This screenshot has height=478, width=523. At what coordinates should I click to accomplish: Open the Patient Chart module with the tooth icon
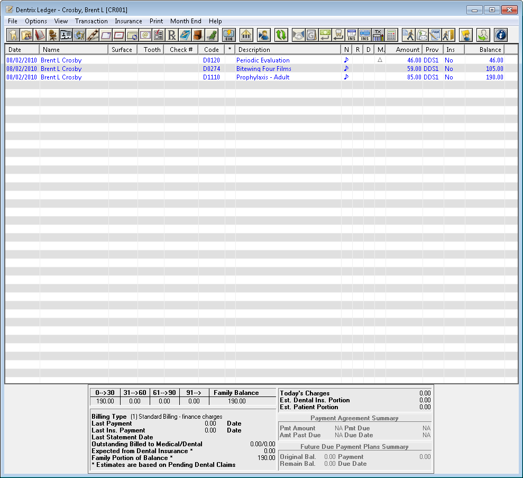click(13, 35)
